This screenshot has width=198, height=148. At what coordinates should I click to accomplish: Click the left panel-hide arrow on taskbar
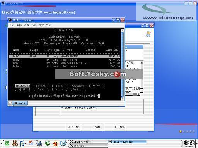[1, 143]
